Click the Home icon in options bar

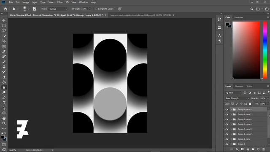point(5,9)
